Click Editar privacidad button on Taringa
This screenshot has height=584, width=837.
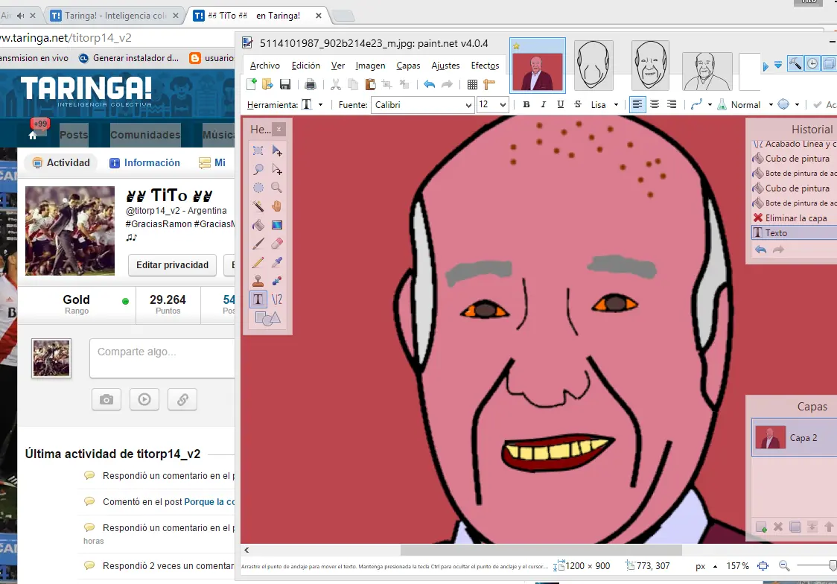tap(172, 264)
